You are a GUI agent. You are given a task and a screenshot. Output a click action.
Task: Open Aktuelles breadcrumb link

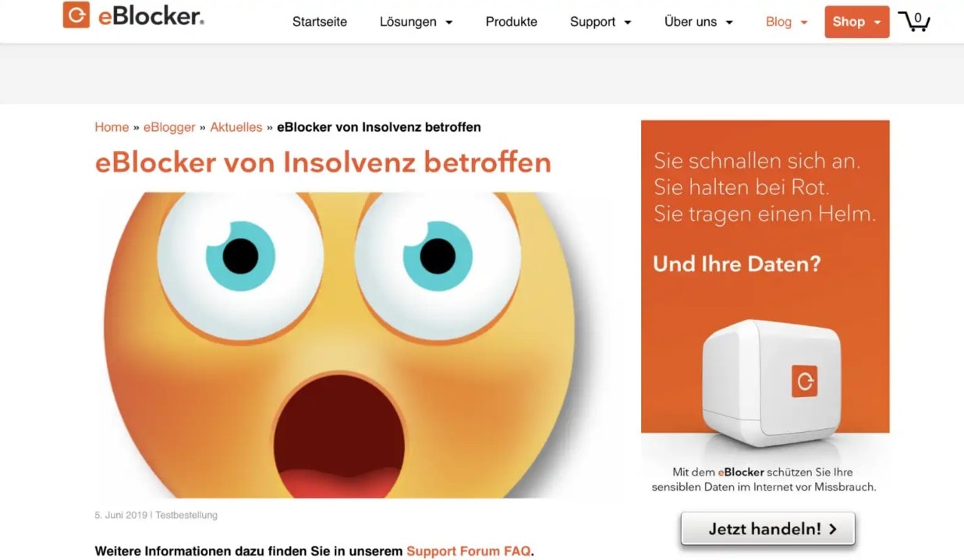click(x=236, y=127)
